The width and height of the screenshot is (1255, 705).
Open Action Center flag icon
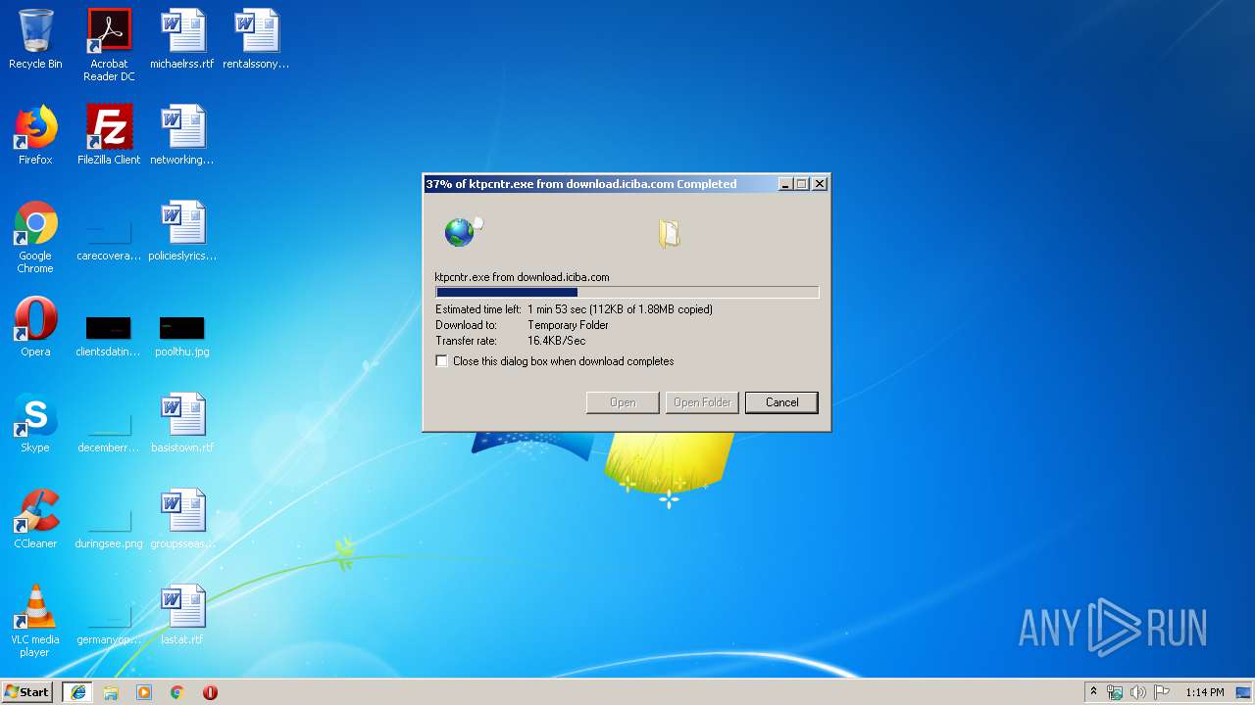1162,692
